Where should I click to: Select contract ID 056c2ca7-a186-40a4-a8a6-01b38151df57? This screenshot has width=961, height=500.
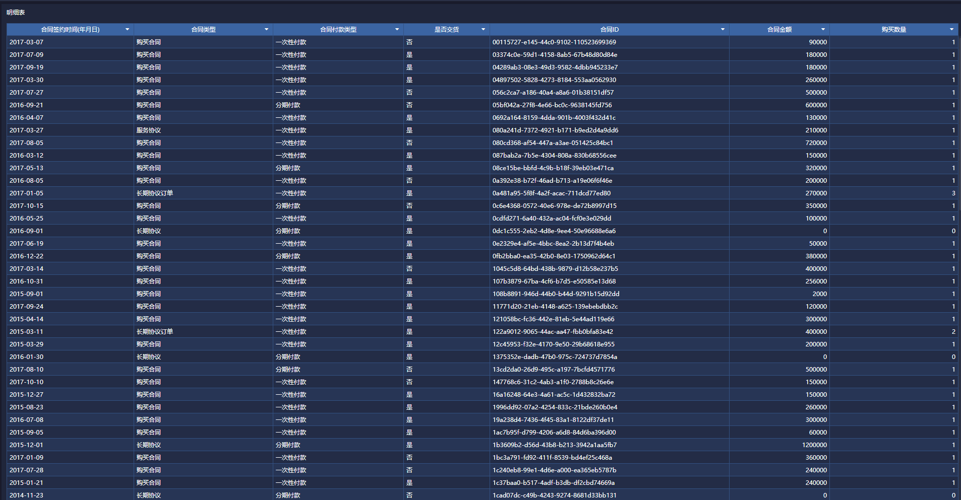[609, 93]
